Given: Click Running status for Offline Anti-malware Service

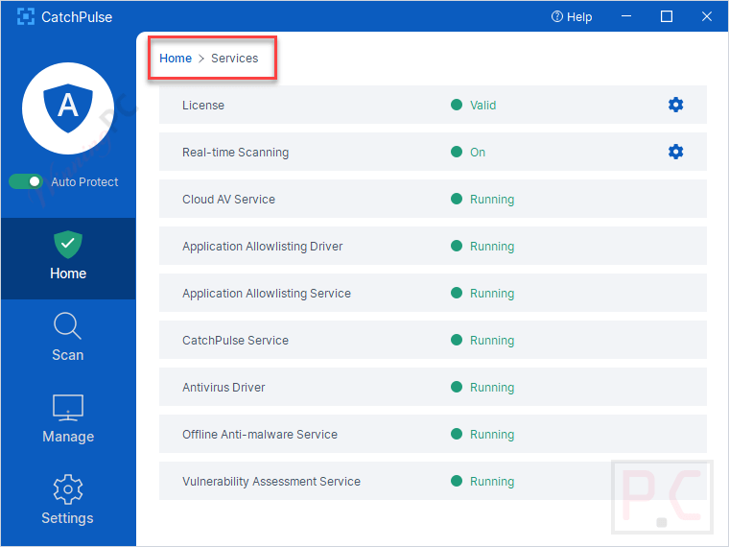Looking at the screenshot, I should tap(492, 435).
